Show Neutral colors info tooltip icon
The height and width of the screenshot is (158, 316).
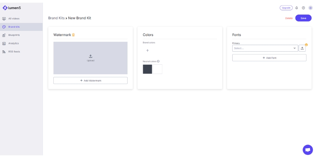[158, 61]
